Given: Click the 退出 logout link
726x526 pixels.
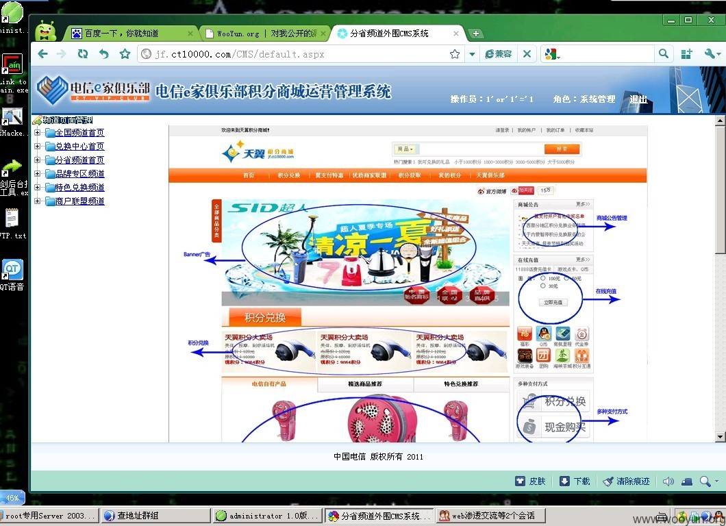Looking at the screenshot, I should [638, 99].
